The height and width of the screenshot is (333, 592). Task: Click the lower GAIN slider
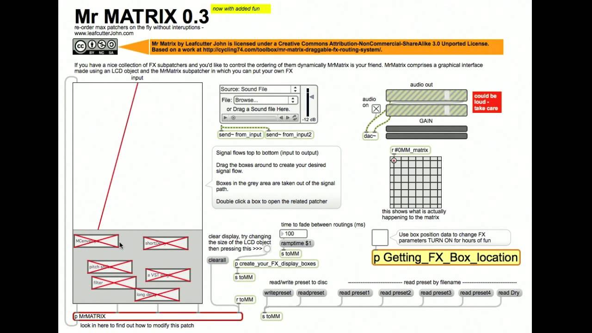click(426, 111)
